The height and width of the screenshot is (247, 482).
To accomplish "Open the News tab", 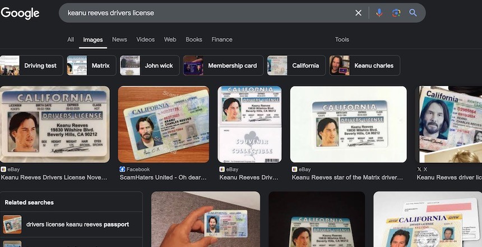I will pyautogui.click(x=119, y=40).
